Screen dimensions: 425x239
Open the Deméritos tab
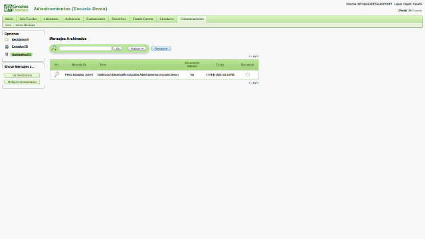[119, 19]
